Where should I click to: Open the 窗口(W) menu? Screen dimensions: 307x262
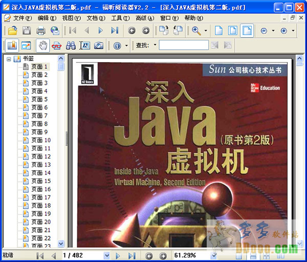[169, 18]
